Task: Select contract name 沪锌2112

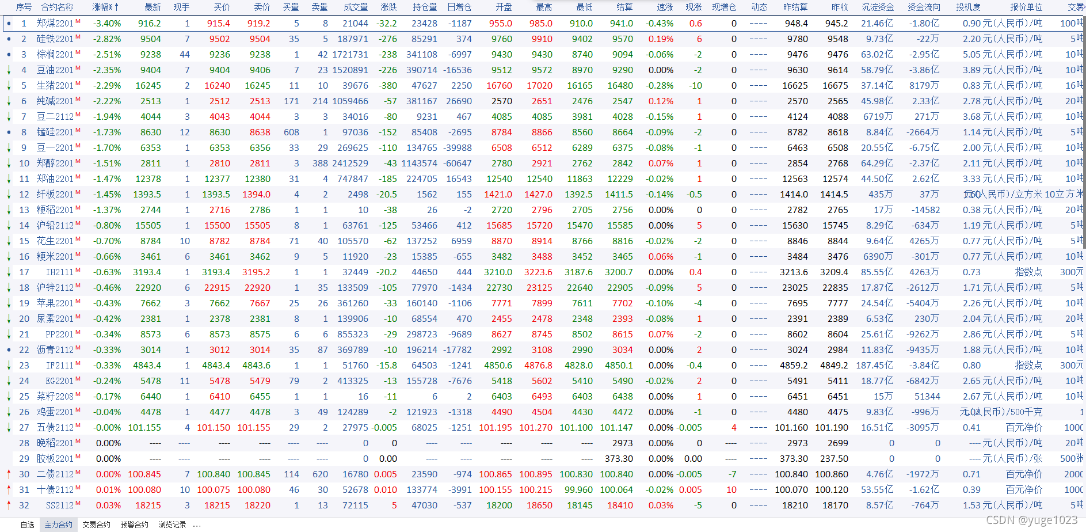Action: pos(55,288)
